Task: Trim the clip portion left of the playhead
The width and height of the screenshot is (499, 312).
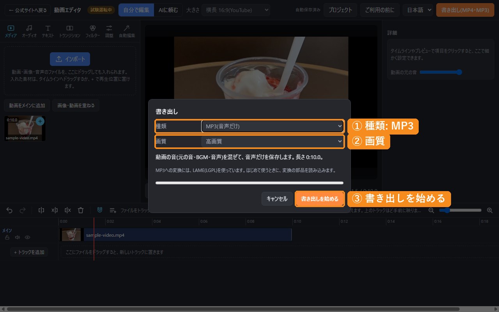Action: [x=55, y=210]
